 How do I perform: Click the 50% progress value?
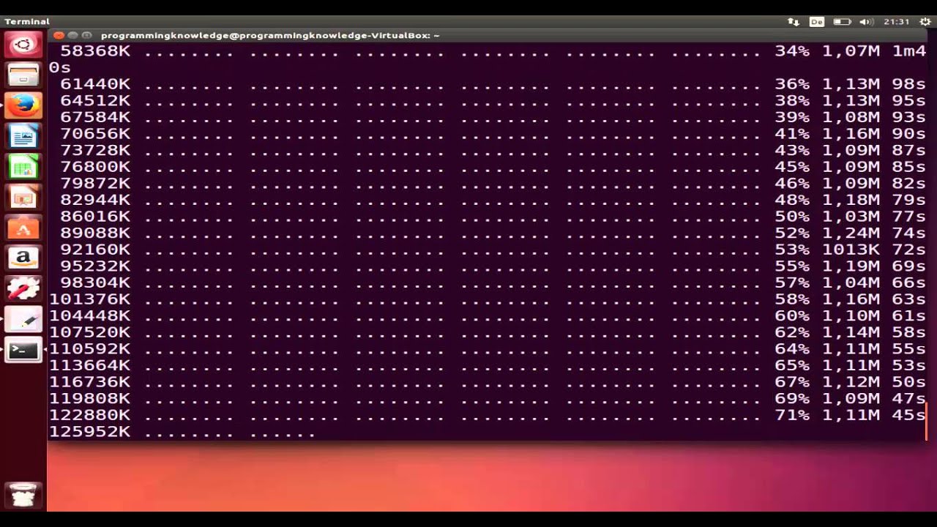tap(792, 217)
